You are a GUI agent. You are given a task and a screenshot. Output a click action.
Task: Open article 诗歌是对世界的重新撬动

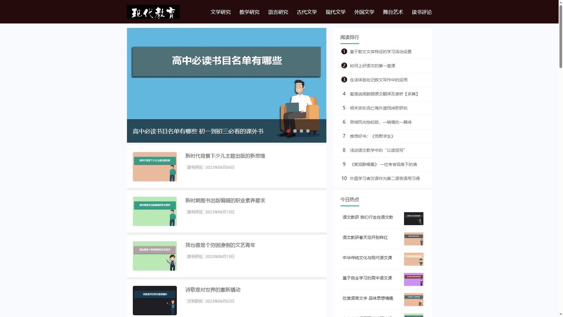pyautogui.click(x=213, y=290)
